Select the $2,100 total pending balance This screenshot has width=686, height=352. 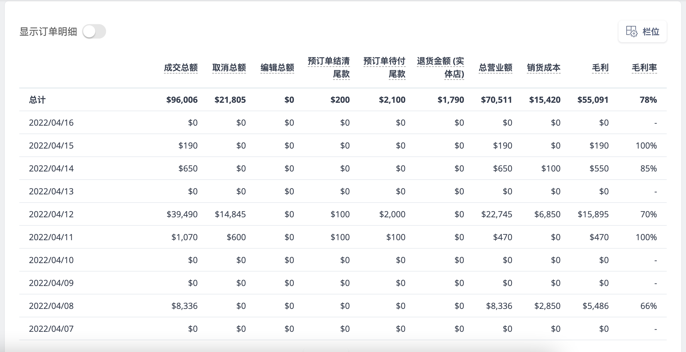point(392,100)
